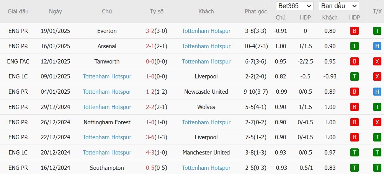
Task: Click green T HDP badge in Southampton row
Action: (354, 168)
